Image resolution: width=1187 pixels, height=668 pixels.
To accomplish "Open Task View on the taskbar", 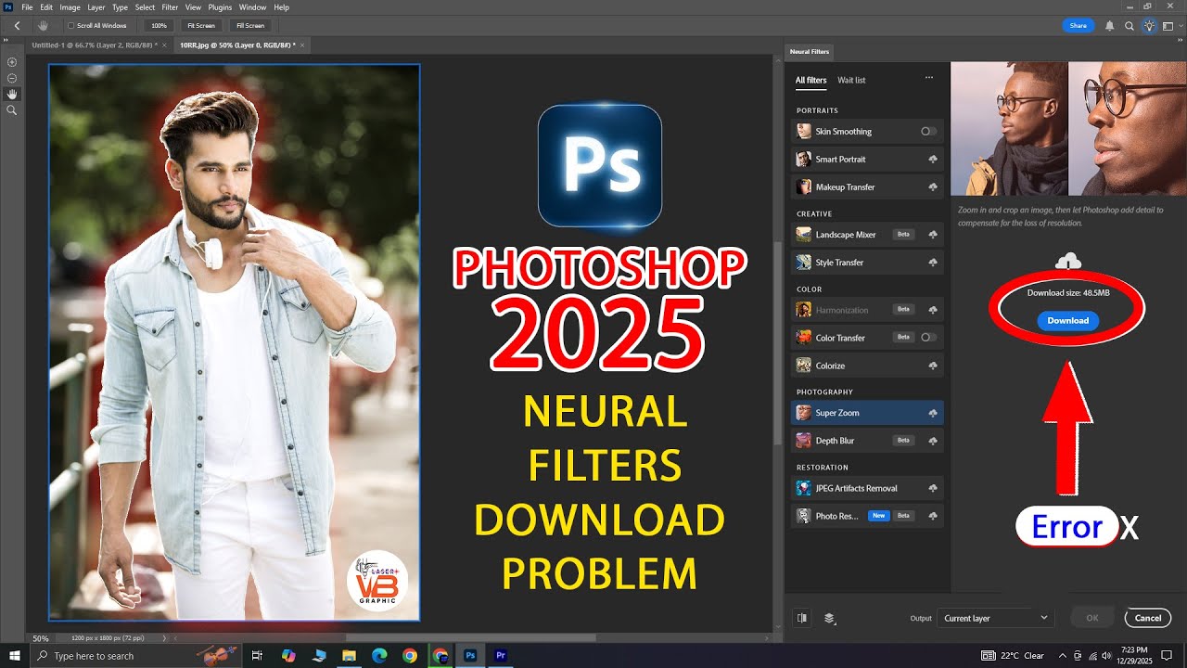I will [x=258, y=656].
